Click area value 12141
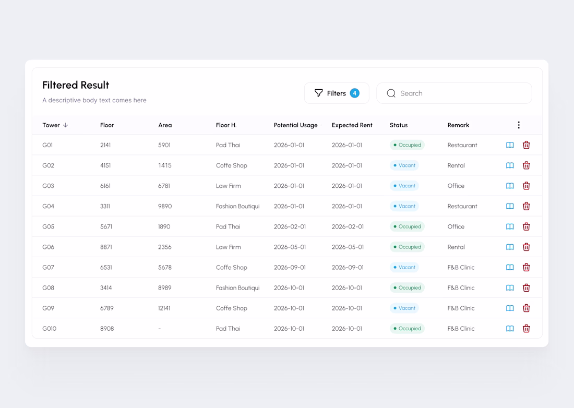Viewport: 574px width, 408px height. point(164,308)
